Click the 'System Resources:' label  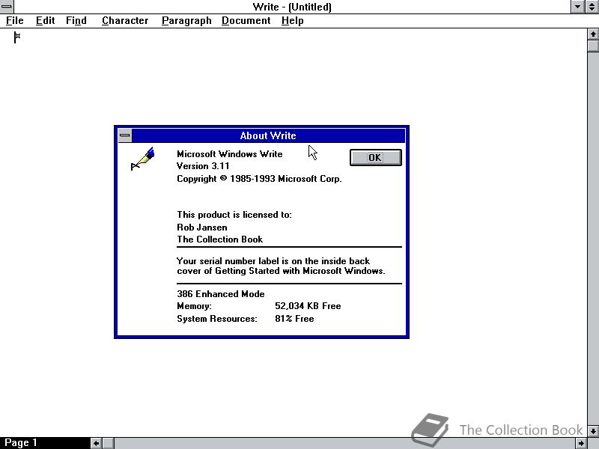click(x=217, y=319)
